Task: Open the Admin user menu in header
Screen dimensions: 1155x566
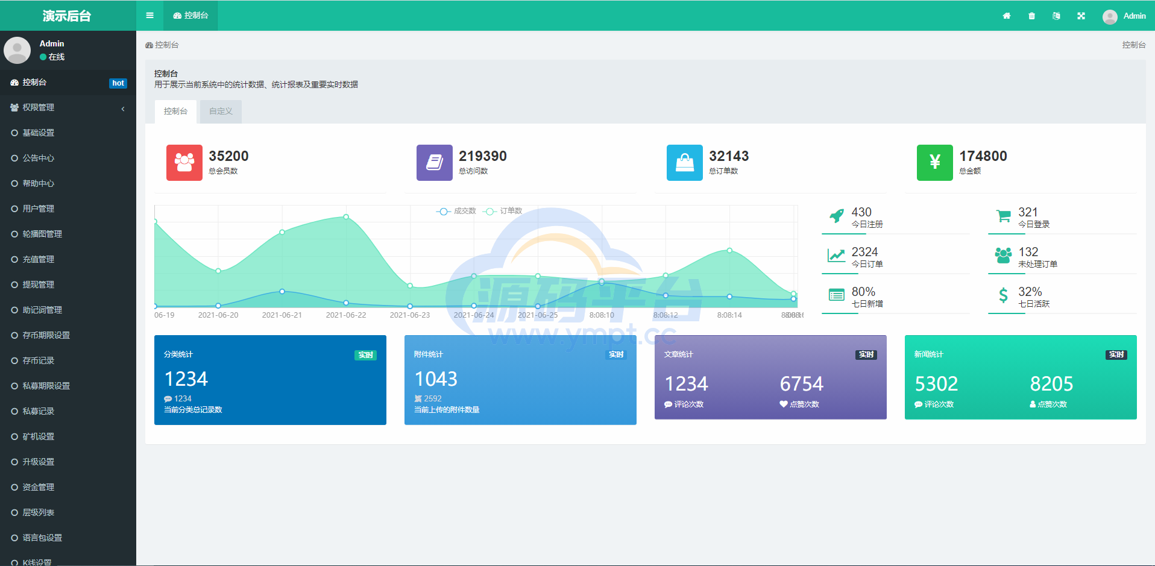Action: point(1124,16)
